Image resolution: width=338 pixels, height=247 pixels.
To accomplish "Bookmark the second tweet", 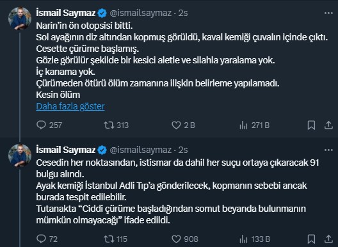I will tap(311, 239).
